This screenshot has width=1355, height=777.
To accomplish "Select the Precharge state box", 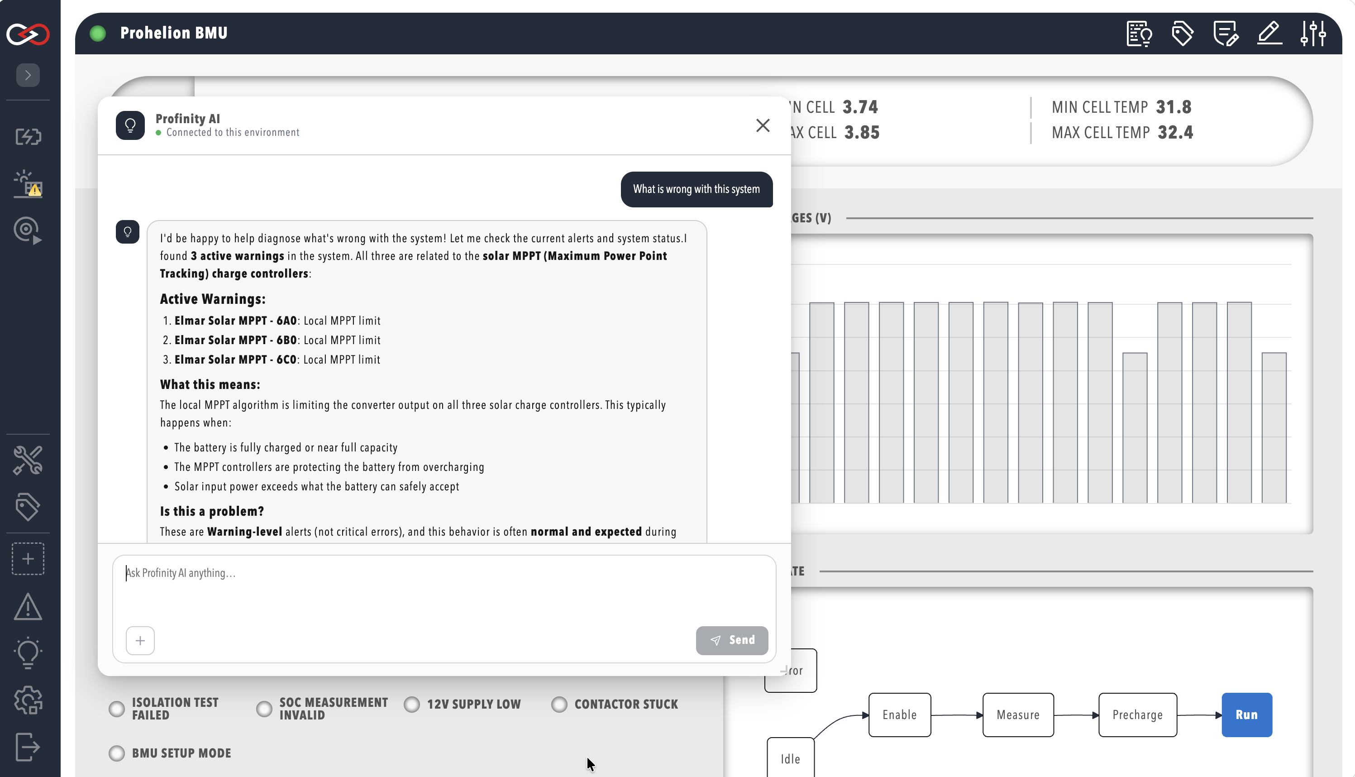I will (x=1137, y=715).
